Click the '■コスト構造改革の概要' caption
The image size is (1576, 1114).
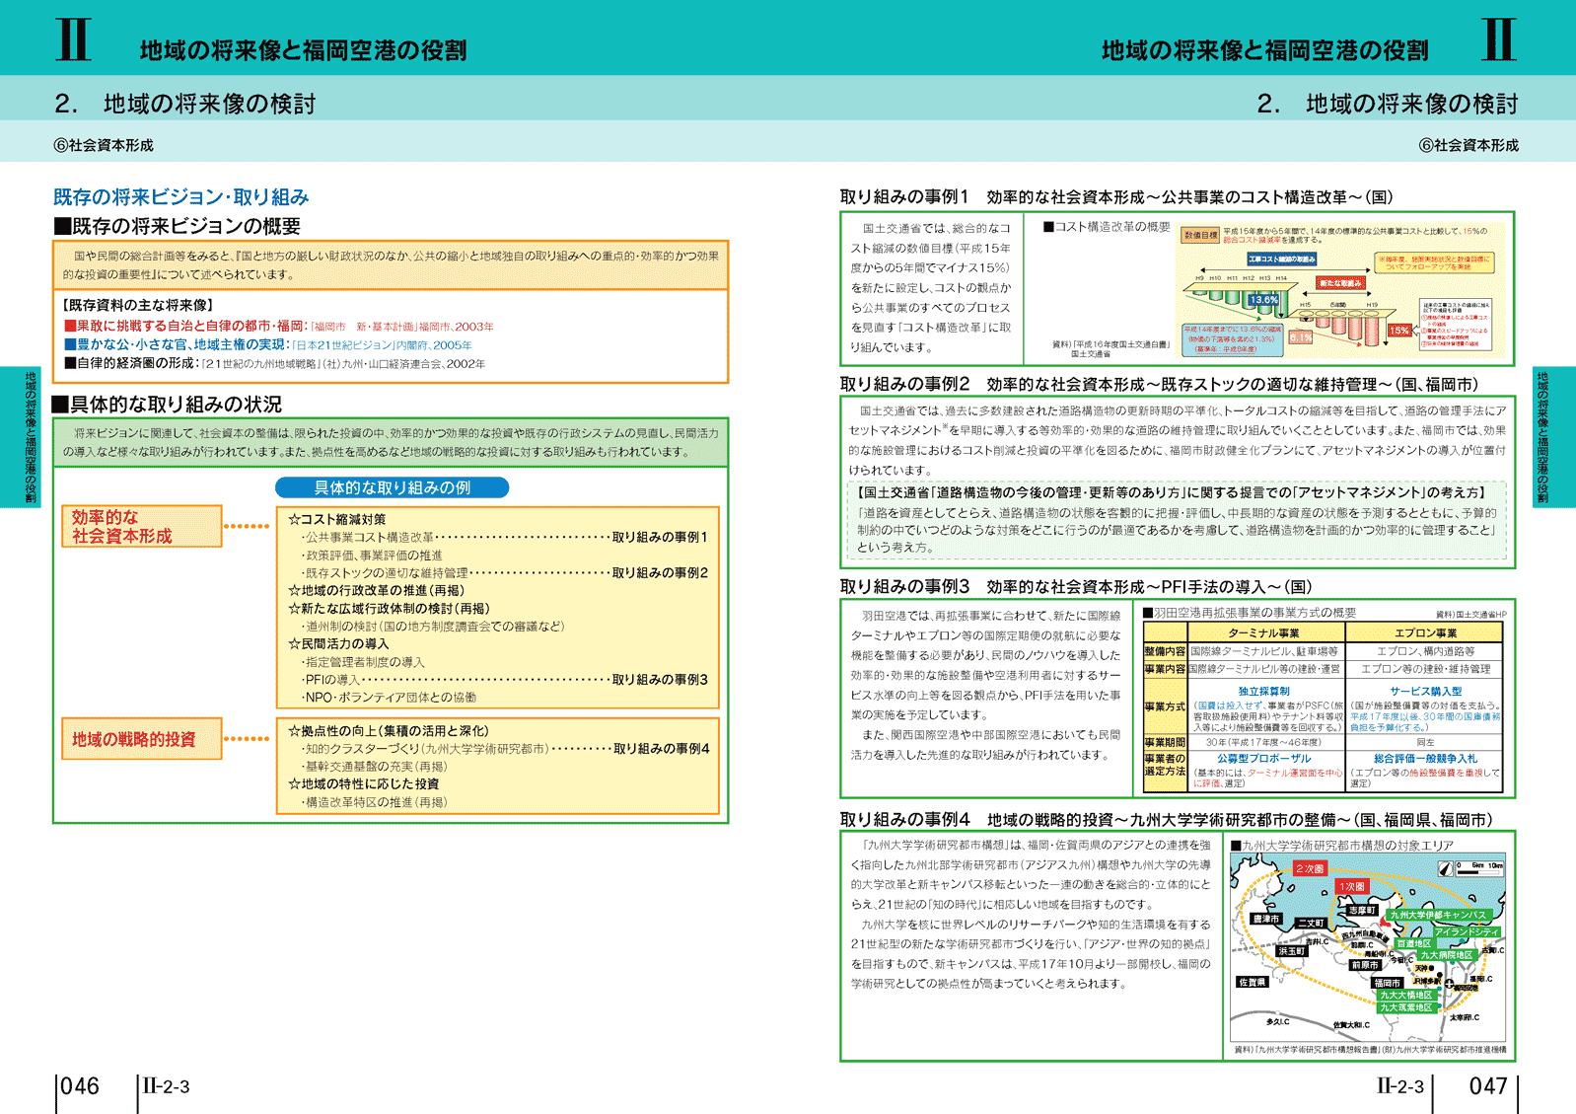click(1107, 227)
